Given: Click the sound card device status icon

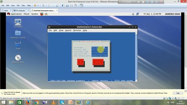Looking at the screenshot, I should pos(176,98).
